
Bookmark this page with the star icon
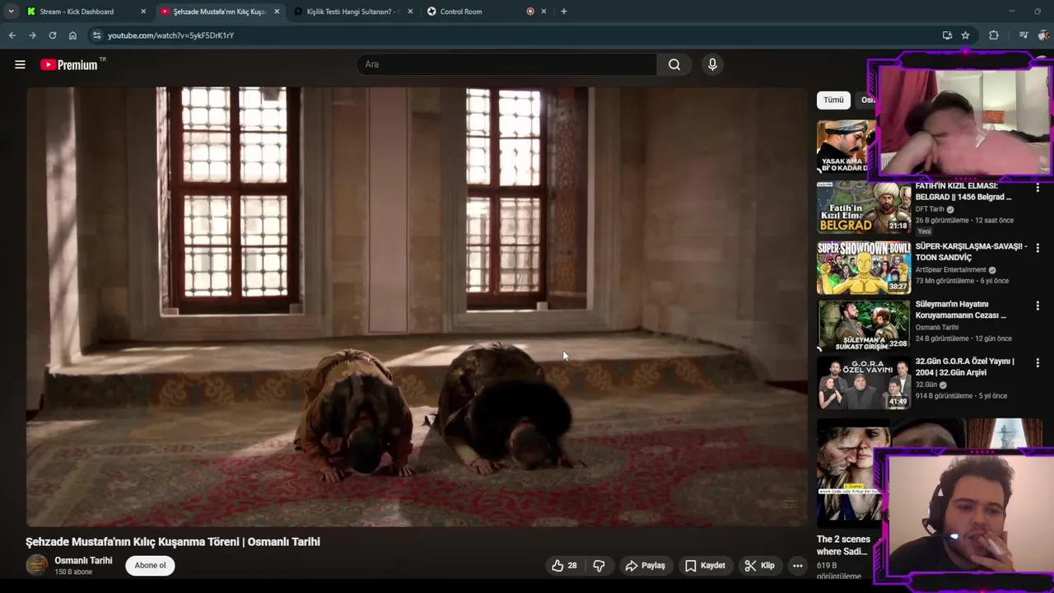[x=965, y=35]
